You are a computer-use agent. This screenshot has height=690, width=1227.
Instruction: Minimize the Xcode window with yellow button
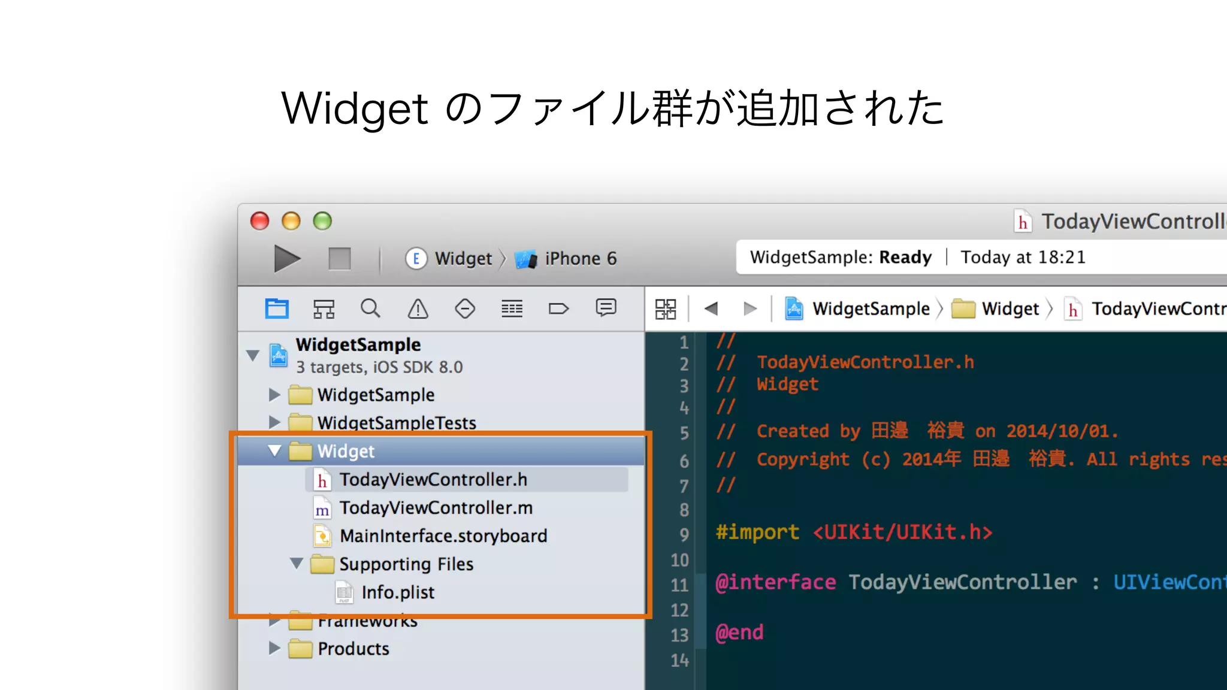291,221
